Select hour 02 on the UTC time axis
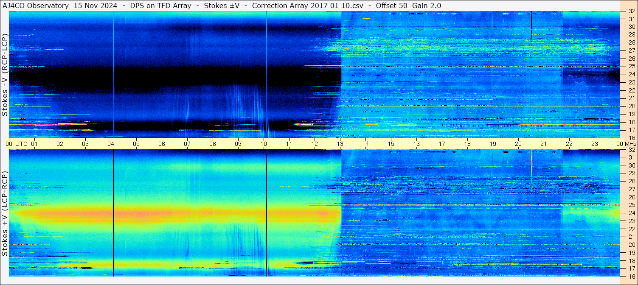Screen dimensions: 638x285 60,144
